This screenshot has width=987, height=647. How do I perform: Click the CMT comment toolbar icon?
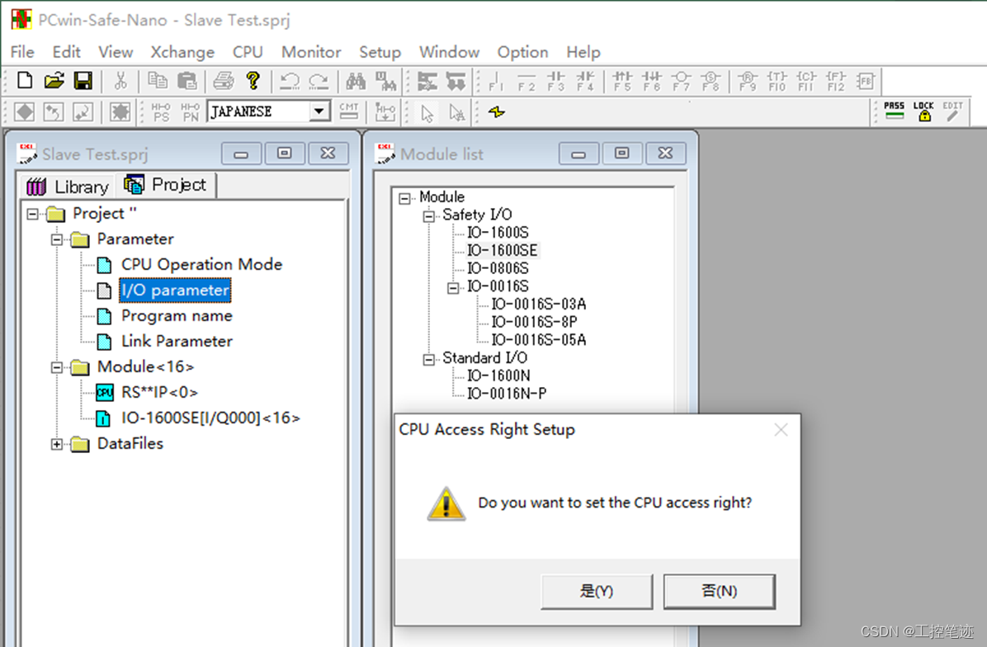(348, 111)
